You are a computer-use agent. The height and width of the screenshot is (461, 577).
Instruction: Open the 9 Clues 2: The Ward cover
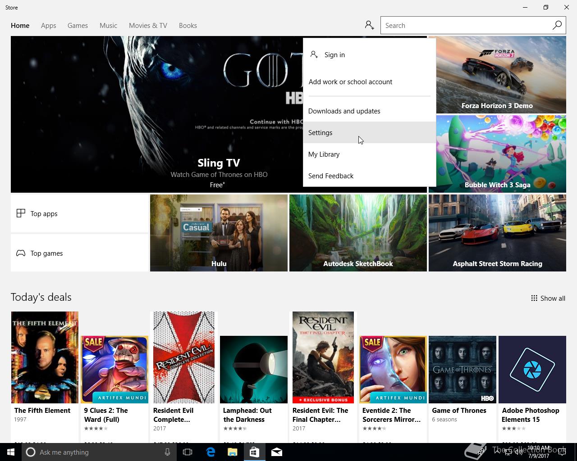[114, 370]
